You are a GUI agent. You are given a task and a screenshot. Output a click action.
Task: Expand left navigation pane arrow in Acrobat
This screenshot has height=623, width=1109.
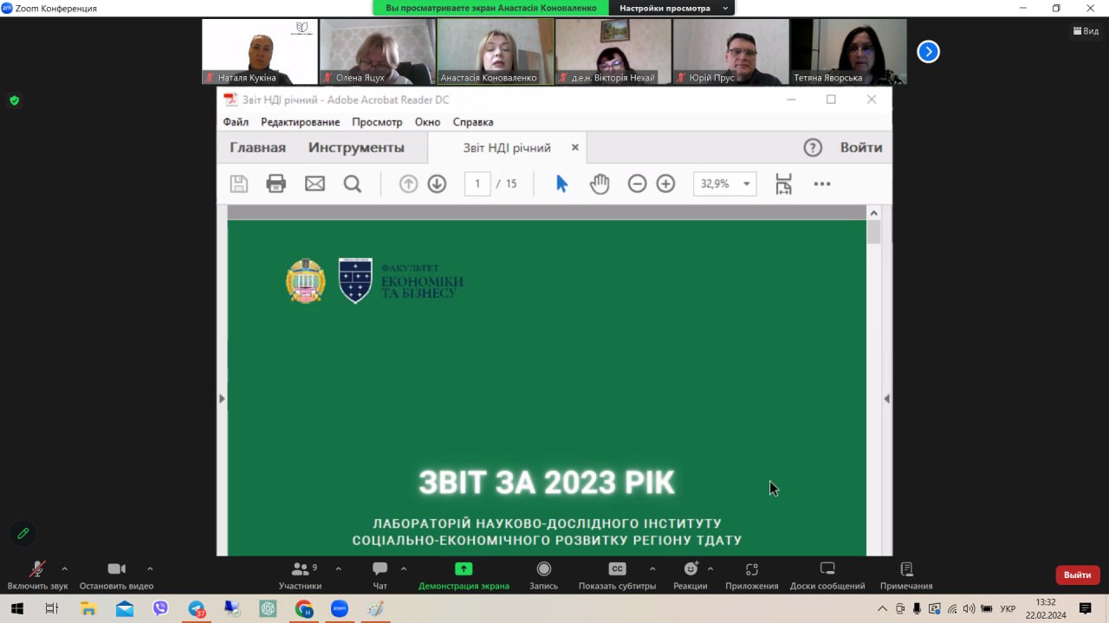222,399
